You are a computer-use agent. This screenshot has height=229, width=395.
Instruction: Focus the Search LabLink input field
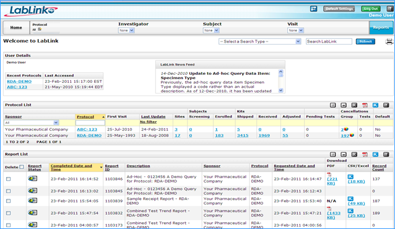329,41
